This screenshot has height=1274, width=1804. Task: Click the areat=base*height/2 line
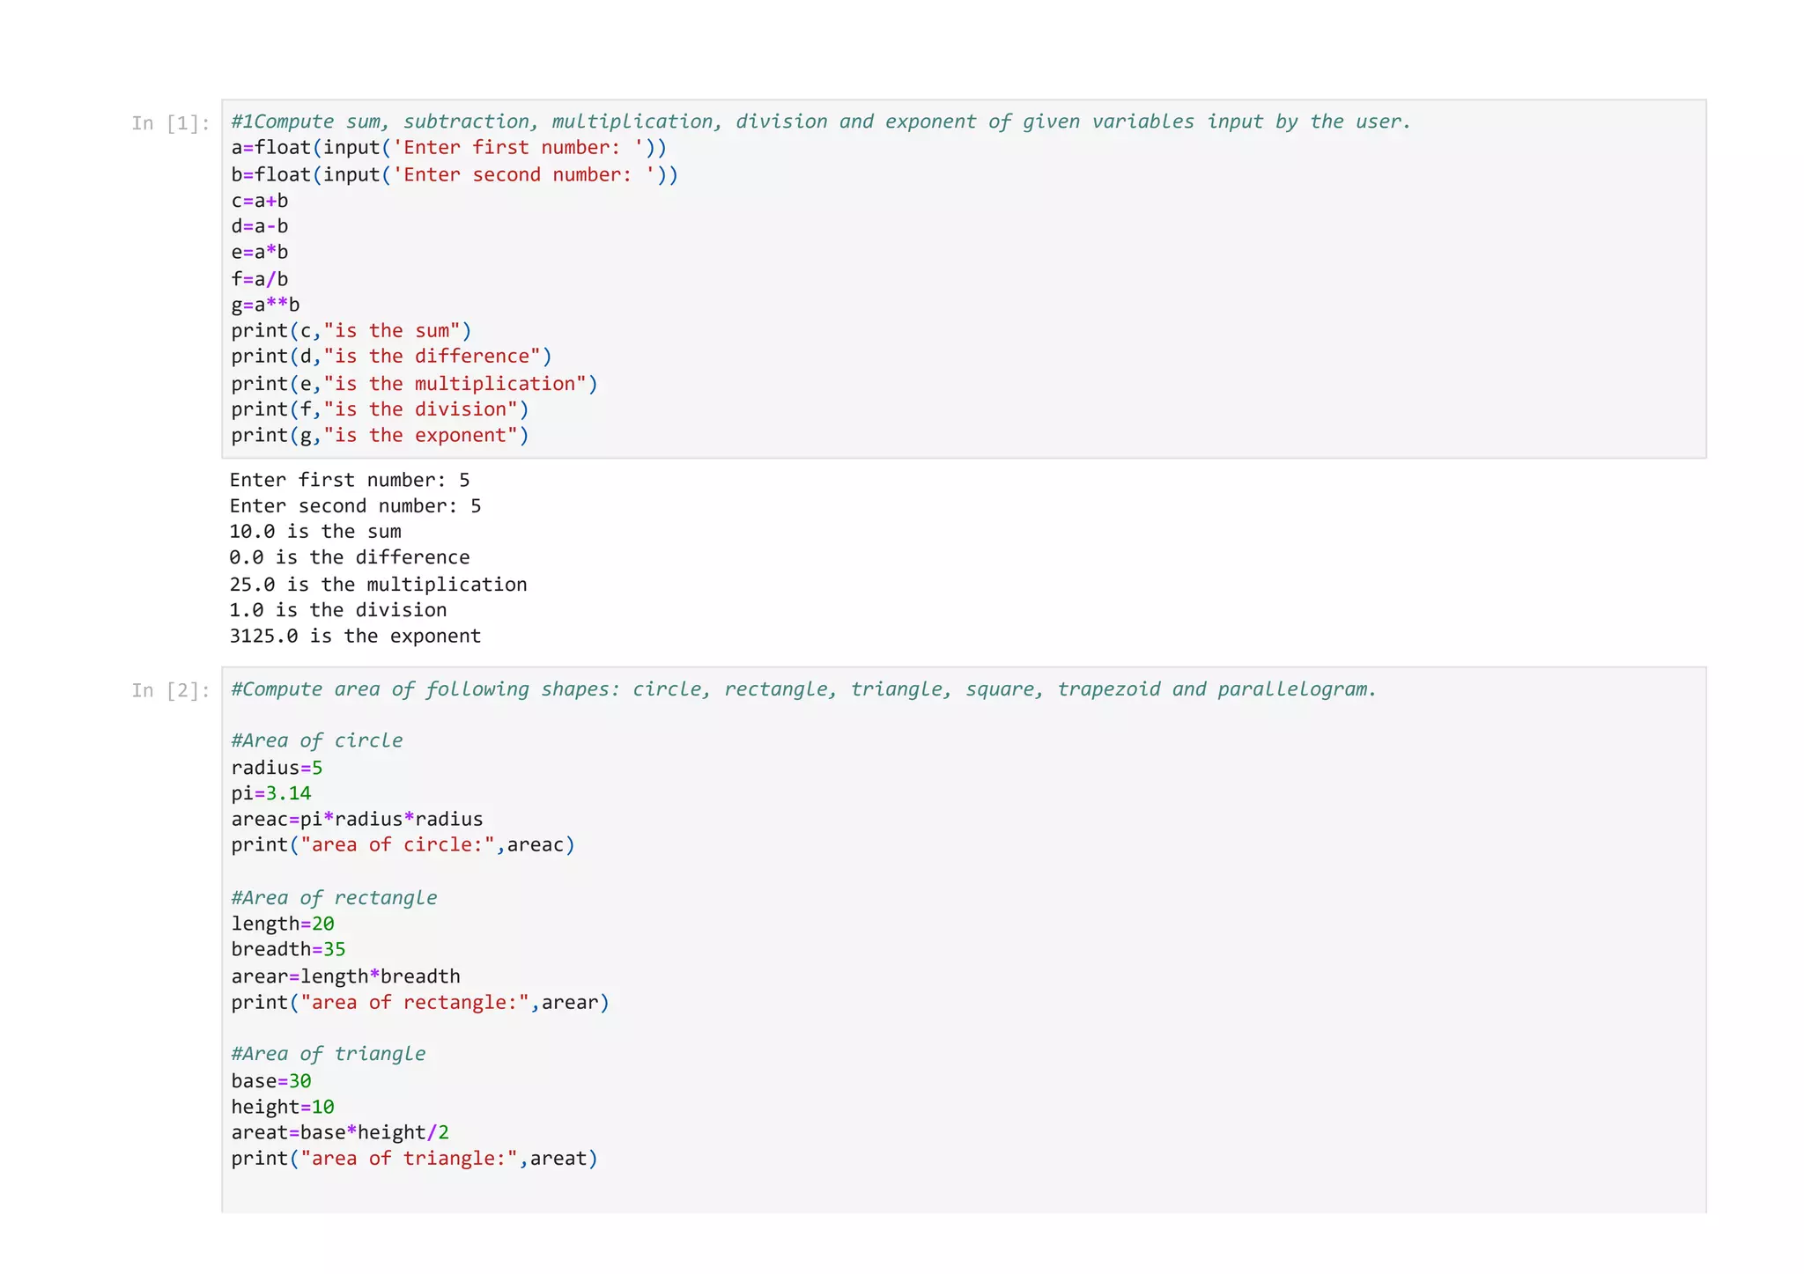click(340, 1132)
